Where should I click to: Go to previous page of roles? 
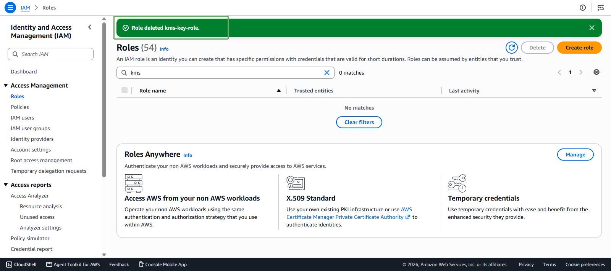pyautogui.click(x=559, y=72)
